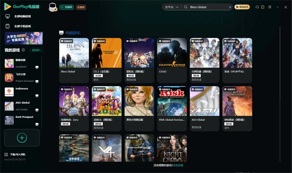Click the customer support headset icon
Image resolution: width=292 pixels, height=173 pixels.
pyautogui.click(x=257, y=7)
